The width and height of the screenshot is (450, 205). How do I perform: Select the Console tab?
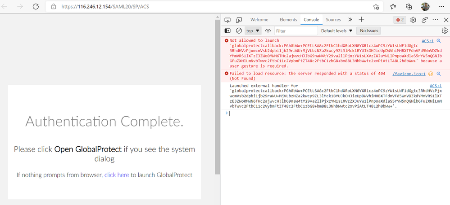coord(311,20)
